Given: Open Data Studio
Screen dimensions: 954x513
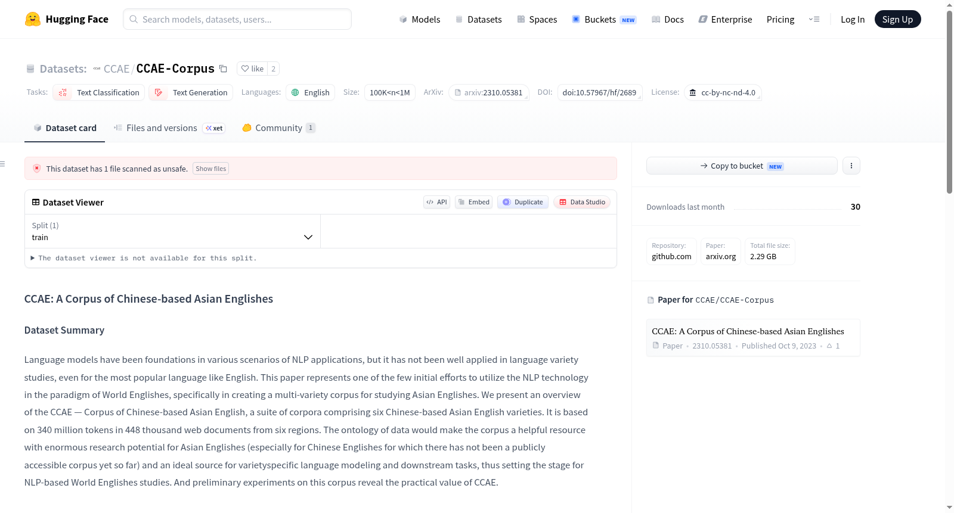Looking at the screenshot, I should tap(582, 202).
